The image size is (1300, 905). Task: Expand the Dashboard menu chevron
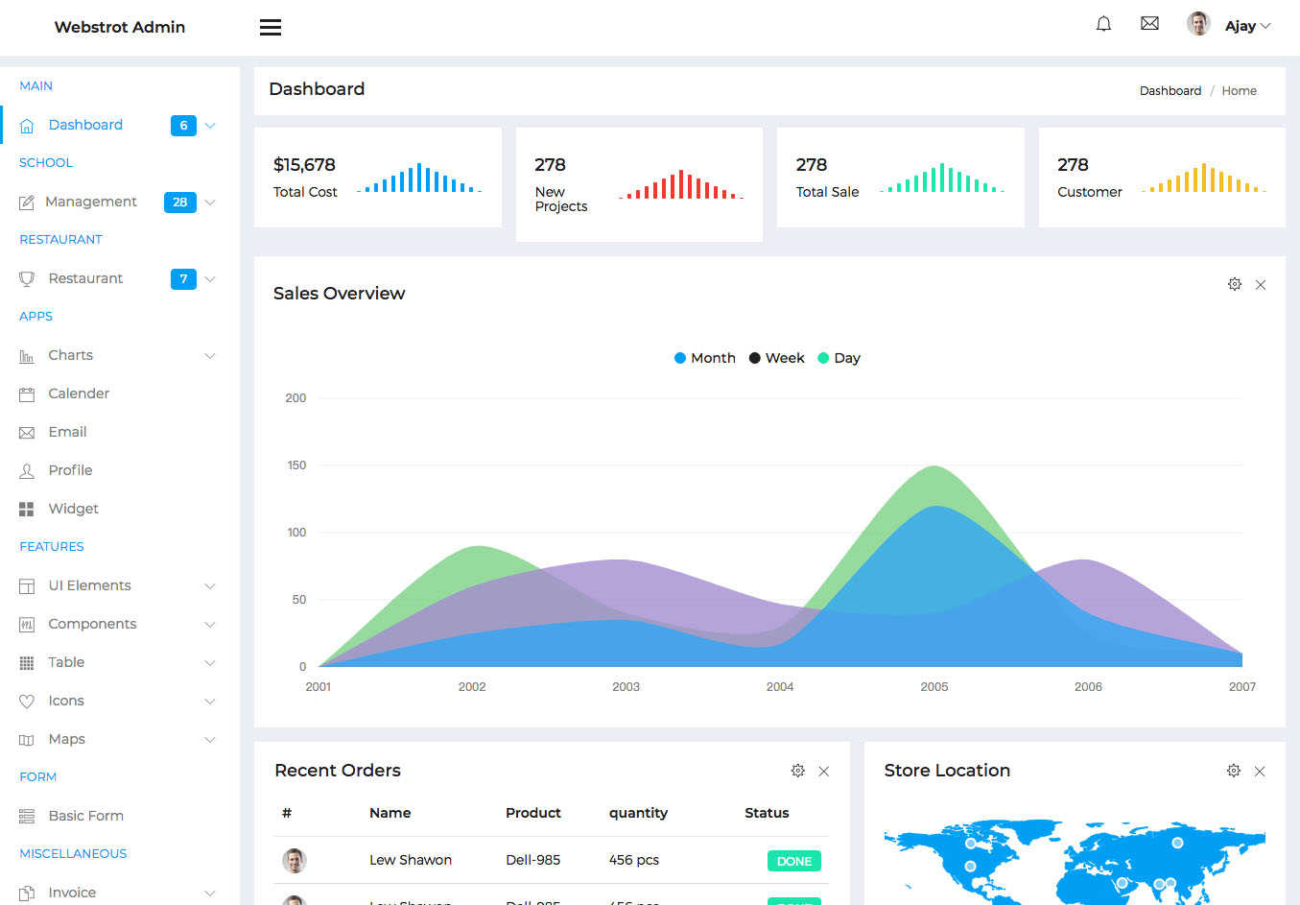[x=210, y=126]
